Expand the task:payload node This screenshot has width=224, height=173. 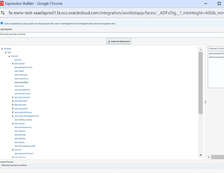[13, 63]
